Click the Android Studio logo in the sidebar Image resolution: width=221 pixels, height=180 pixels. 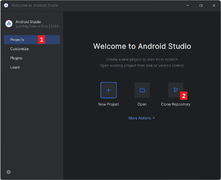[x=9, y=24]
